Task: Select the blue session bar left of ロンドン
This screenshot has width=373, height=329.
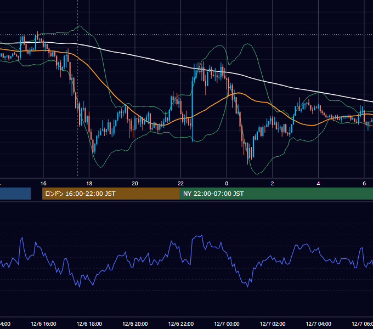Action: pyautogui.click(x=15, y=194)
